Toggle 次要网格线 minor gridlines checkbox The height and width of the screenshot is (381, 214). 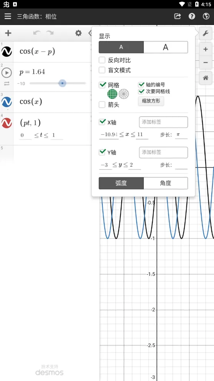[141, 91]
